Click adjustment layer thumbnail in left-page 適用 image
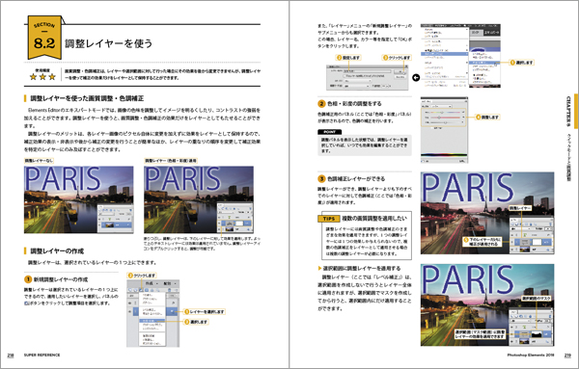This screenshot has height=369, width=579. (230, 224)
